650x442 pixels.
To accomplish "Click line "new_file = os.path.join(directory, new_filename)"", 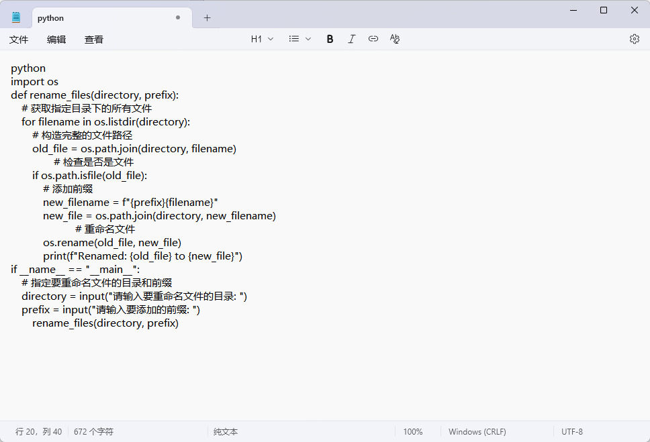I will point(159,216).
